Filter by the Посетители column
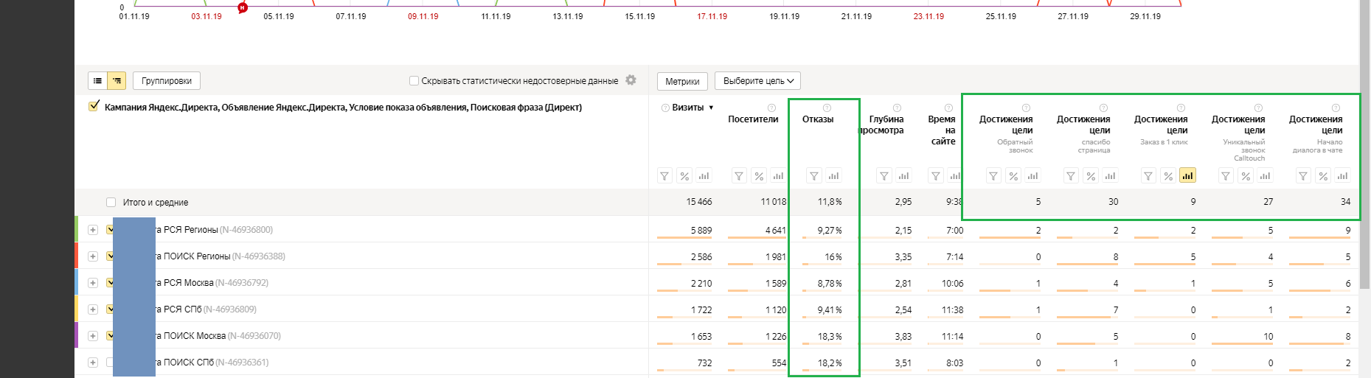Viewport: 1371px width, 378px height. [739, 175]
